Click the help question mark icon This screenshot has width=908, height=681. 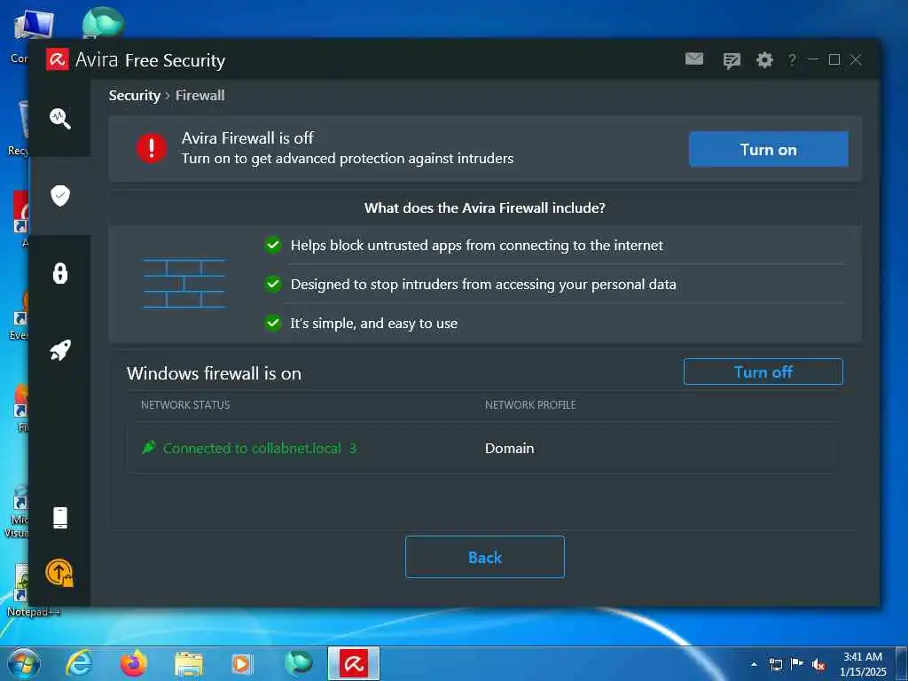pos(792,59)
